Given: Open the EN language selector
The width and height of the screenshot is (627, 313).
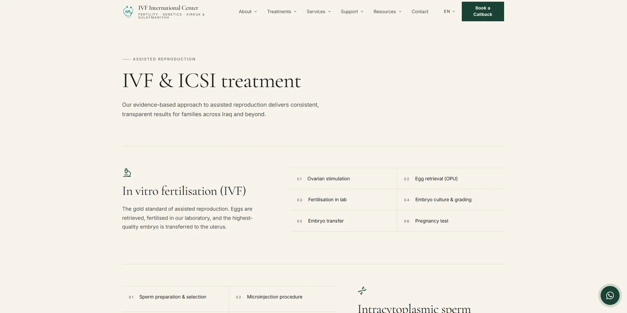Looking at the screenshot, I should click(x=449, y=11).
